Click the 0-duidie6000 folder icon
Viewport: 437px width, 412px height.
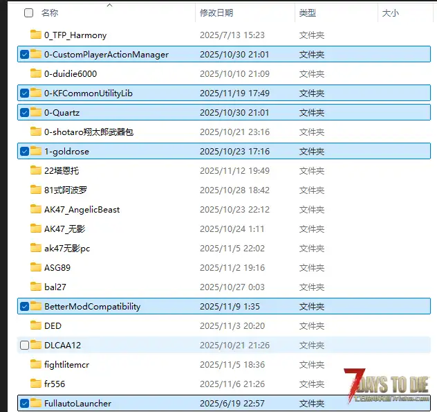36,73
